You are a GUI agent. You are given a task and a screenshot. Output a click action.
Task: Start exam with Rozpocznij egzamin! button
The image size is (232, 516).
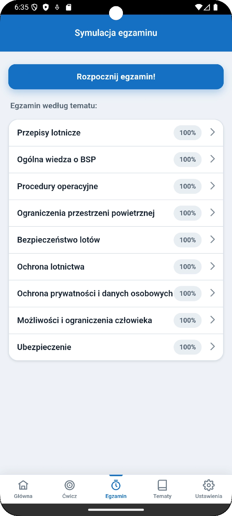coord(116,77)
